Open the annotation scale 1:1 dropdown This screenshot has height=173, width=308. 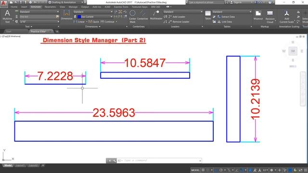pyautogui.click(x=265, y=170)
